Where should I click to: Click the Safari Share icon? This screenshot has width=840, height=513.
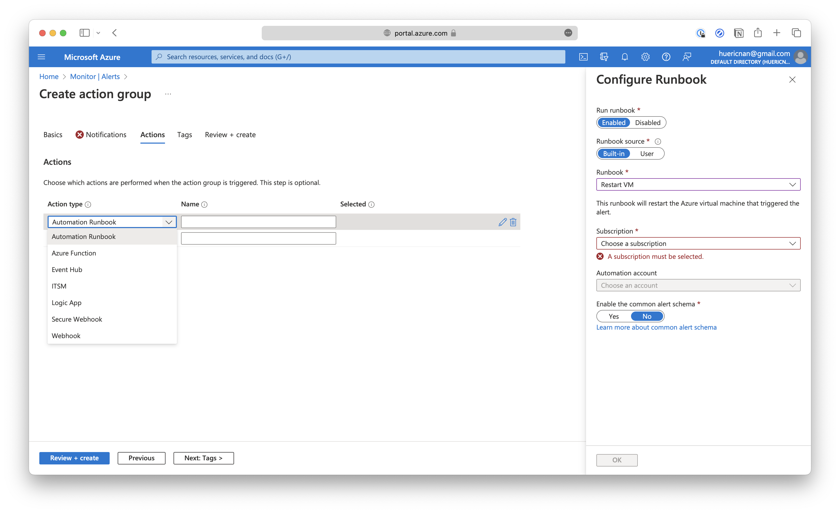tap(757, 33)
